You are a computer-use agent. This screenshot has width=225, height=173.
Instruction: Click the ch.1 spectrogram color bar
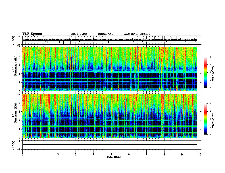pos(205,72)
